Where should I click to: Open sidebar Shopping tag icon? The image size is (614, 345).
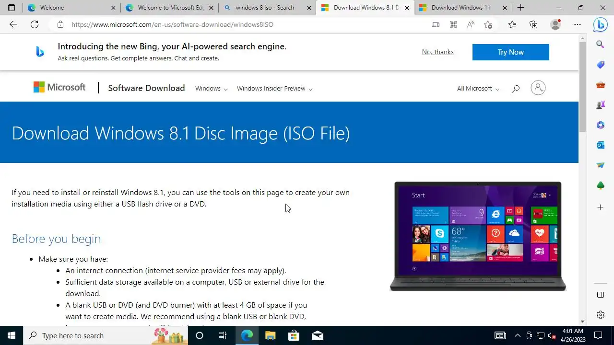click(601, 65)
